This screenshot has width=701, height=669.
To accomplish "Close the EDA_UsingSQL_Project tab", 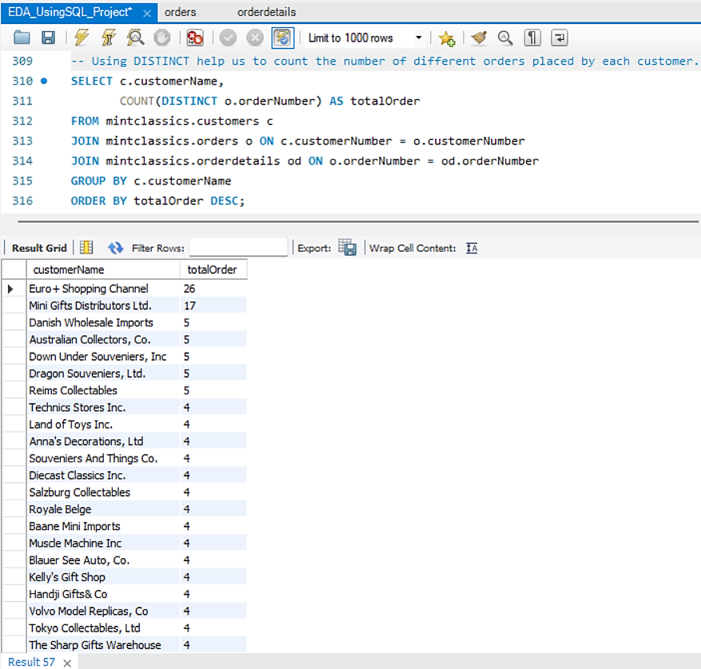I will [147, 14].
